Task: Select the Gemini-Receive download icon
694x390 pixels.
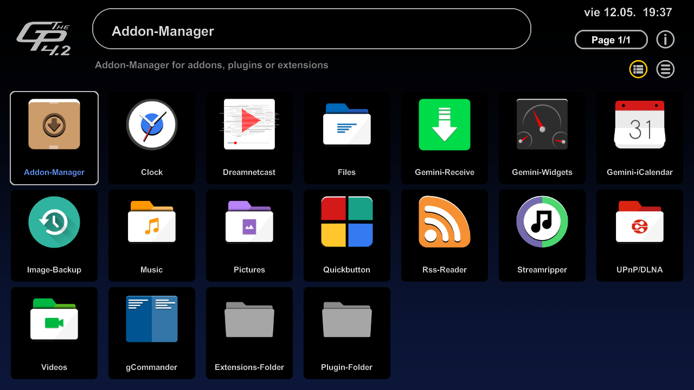Action: coord(445,126)
